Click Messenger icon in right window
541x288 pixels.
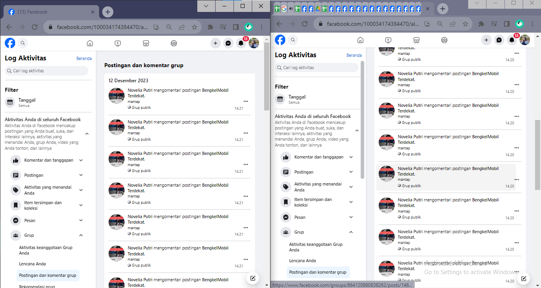499,40
